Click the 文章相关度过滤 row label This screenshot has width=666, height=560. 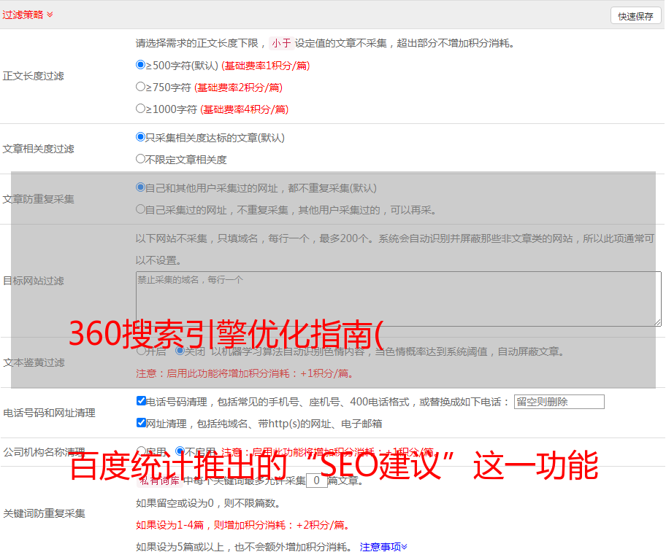pyautogui.click(x=38, y=149)
